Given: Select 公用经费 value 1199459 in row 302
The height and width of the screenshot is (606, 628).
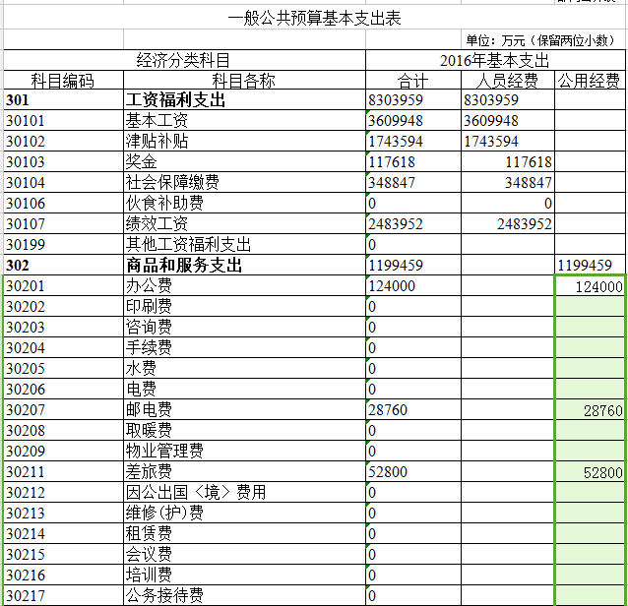Looking at the screenshot, I should pos(590,265).
